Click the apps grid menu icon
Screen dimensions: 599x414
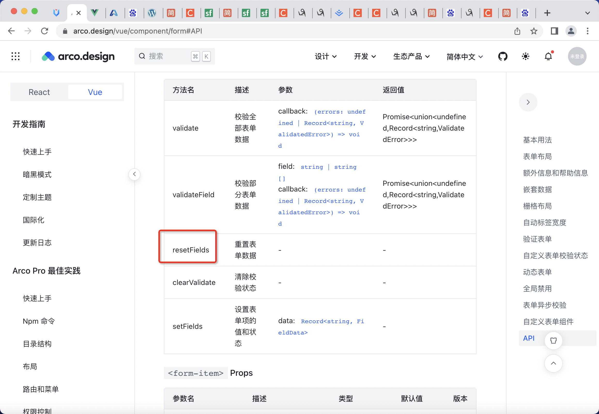coord(16,56)
